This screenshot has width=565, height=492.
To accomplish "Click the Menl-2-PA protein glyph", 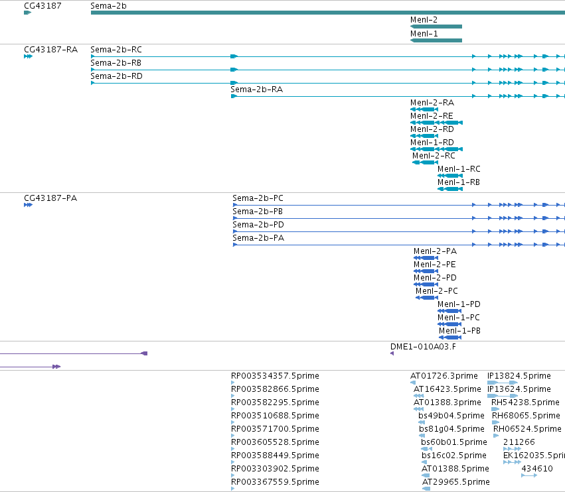I will coord(426,258).
